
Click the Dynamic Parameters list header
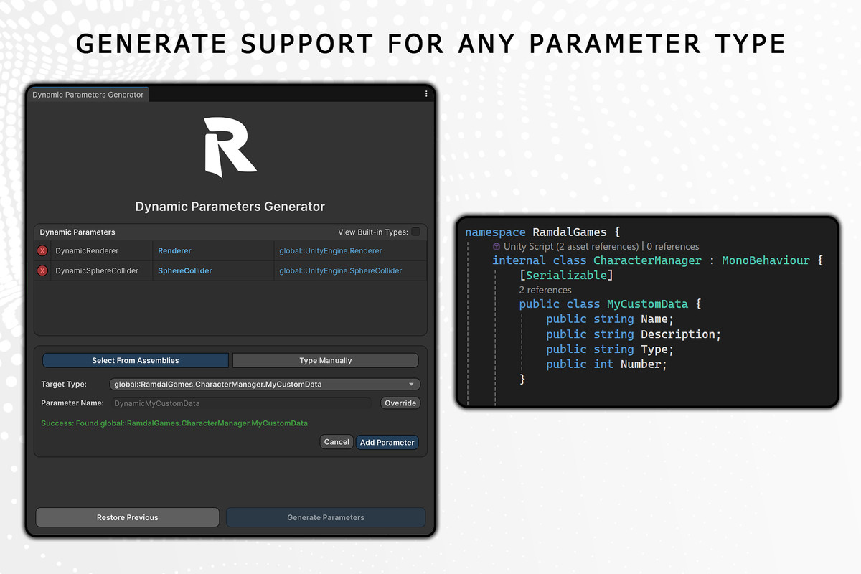coord(77,232)
